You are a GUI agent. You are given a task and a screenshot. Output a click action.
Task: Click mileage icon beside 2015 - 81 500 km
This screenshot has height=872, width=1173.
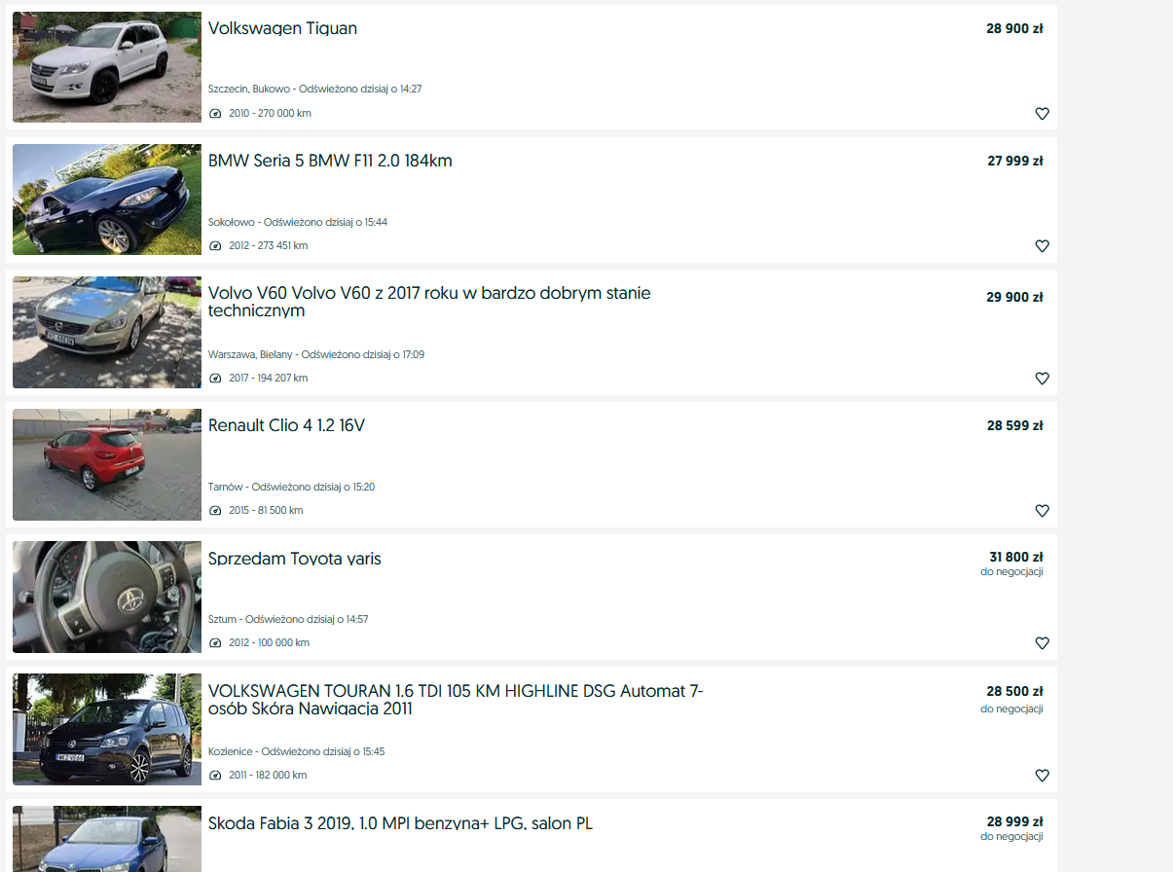pyautogui.click(x=215, y=511)
